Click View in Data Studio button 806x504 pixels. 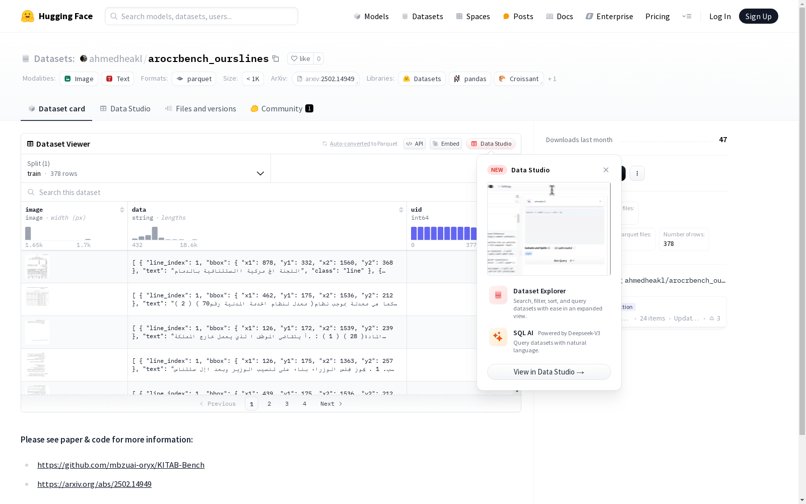pyautogui.click(x=549, y=372)
